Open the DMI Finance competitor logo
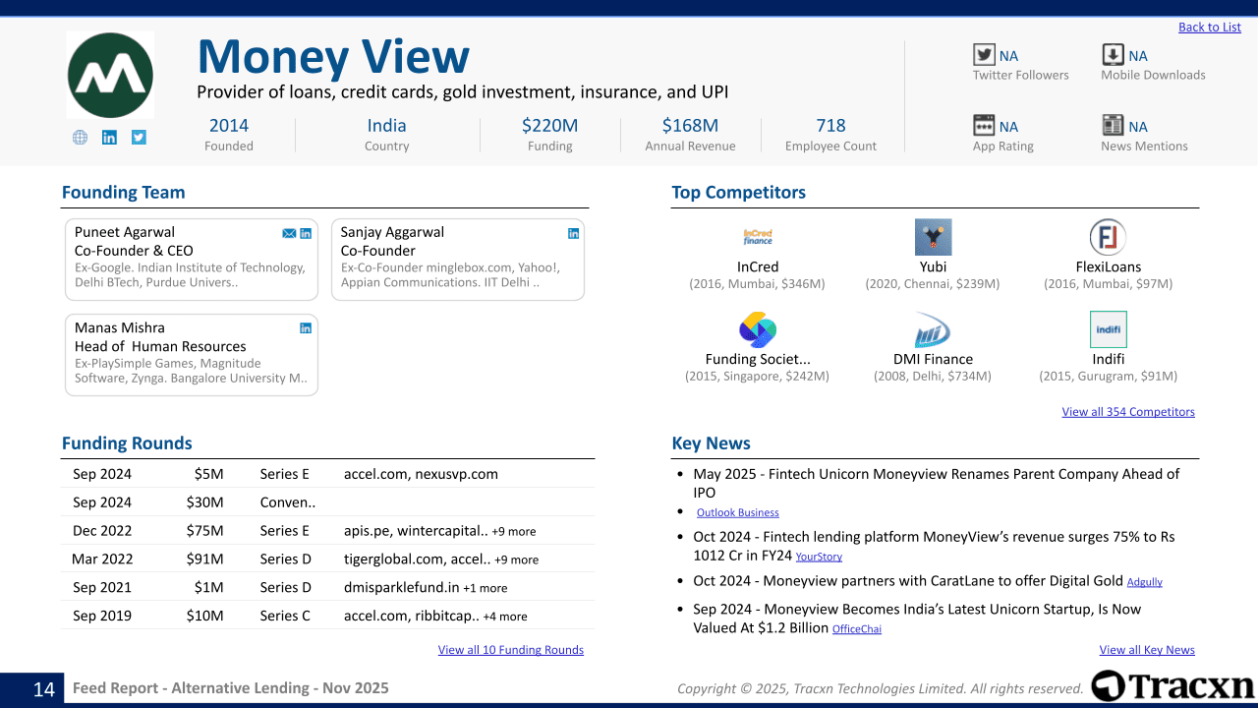This screenshot has width=1258, height=708. point(933,329)
